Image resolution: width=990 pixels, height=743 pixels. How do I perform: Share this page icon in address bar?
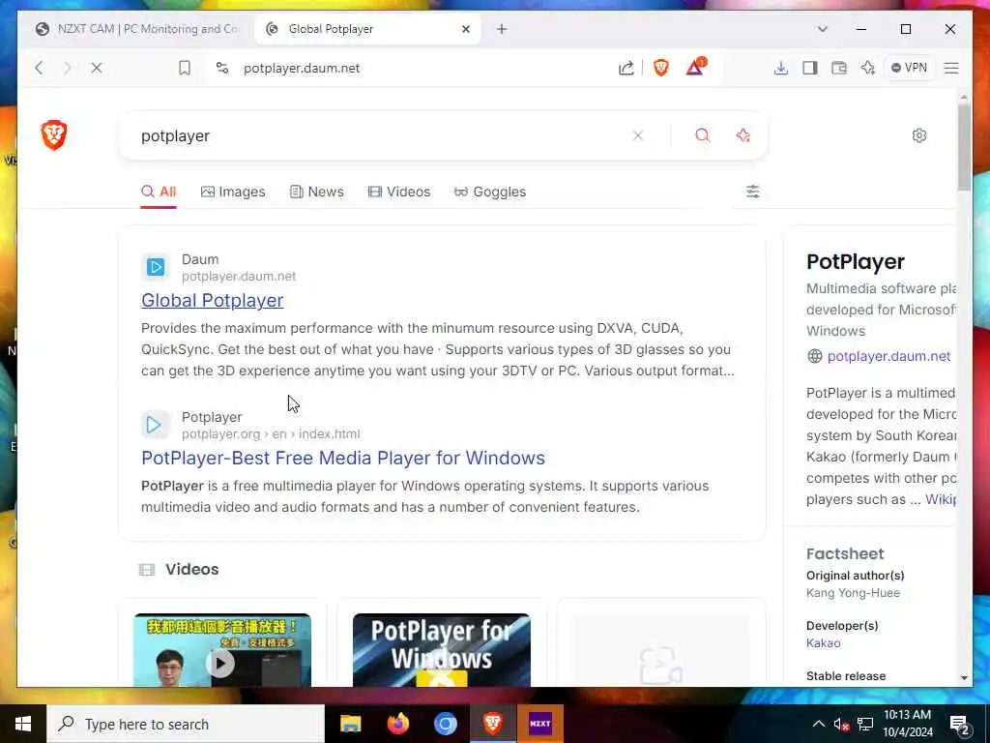(626, 68)
